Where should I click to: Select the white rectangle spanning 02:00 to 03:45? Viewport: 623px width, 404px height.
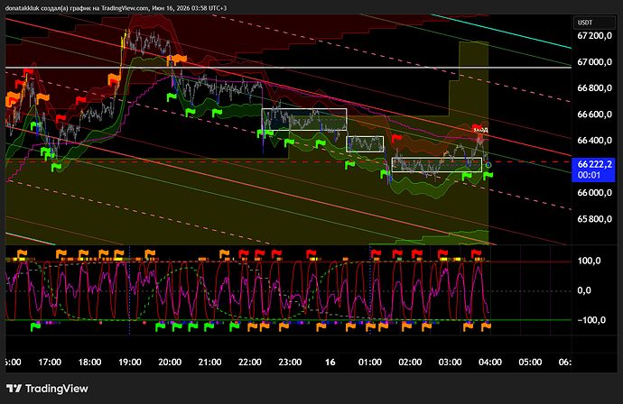[437, 165]
